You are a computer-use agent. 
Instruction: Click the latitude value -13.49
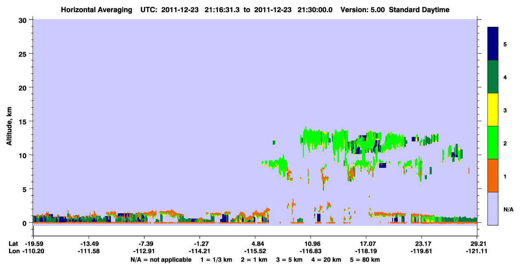(88, 244)
